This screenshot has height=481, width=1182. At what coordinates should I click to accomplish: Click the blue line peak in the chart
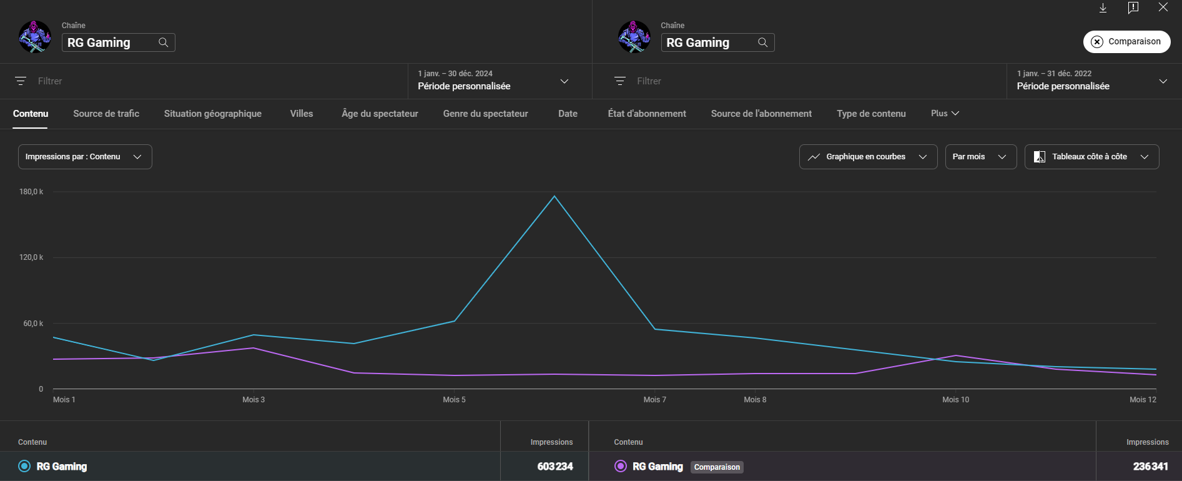[x=554, y=196]
